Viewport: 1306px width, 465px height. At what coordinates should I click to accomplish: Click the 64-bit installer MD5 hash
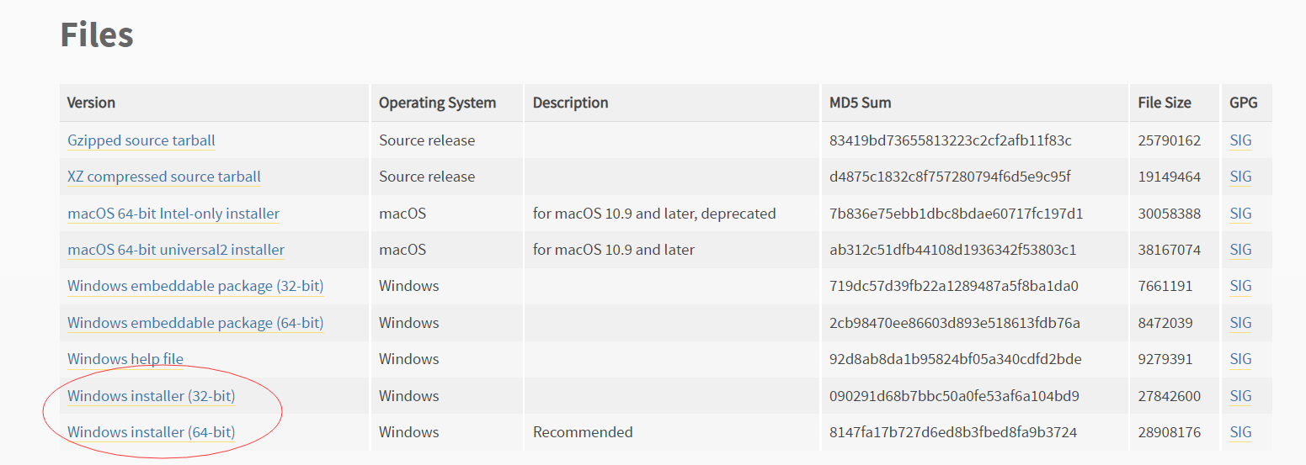(x=953, y=432)
